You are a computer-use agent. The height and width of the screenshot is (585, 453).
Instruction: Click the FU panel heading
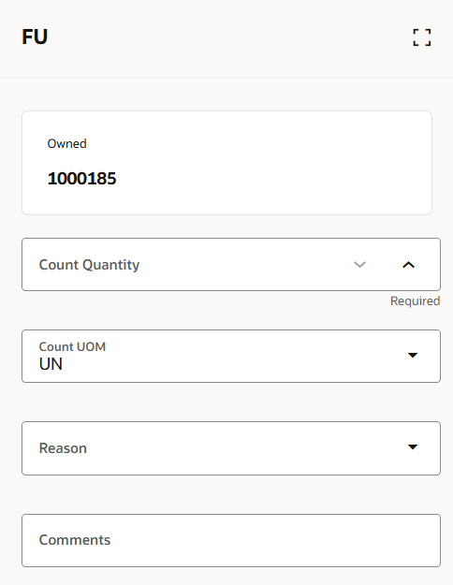click(35, 37)
